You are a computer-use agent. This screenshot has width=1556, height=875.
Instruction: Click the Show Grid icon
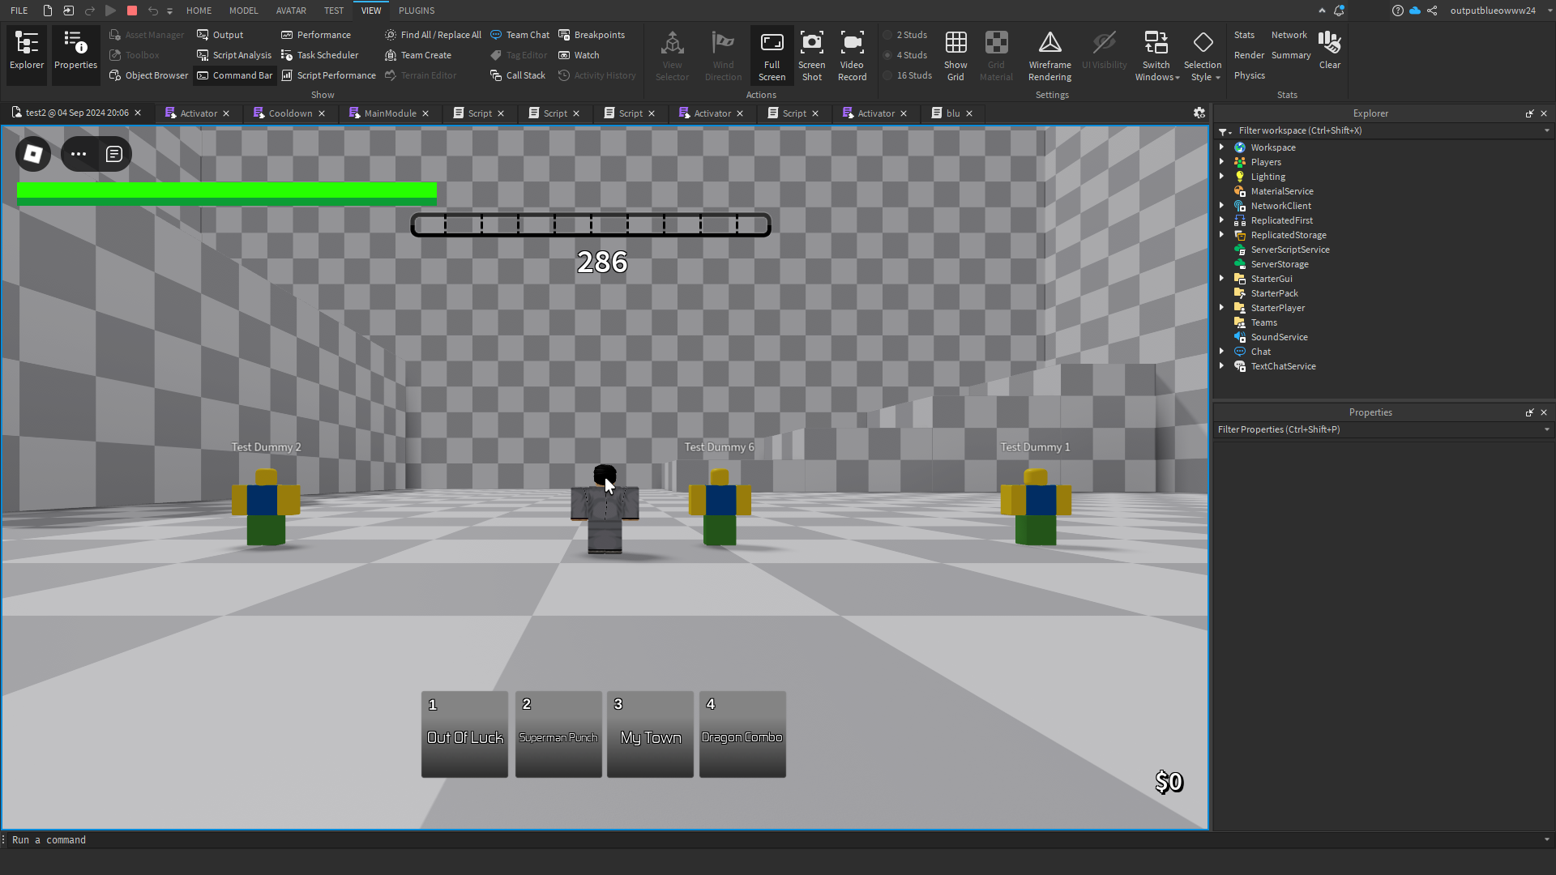pos(955,45)
